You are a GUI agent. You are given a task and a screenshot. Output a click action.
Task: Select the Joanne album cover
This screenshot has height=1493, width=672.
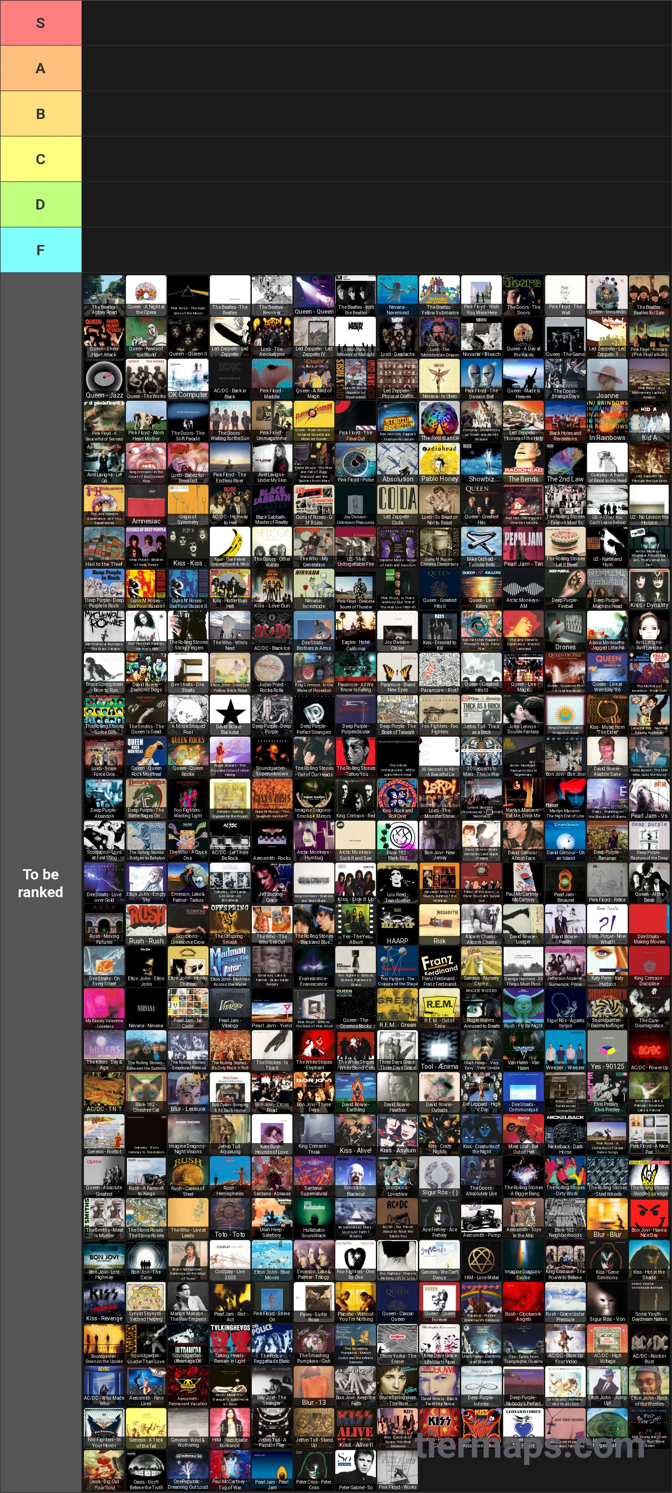tap(607, 380)
